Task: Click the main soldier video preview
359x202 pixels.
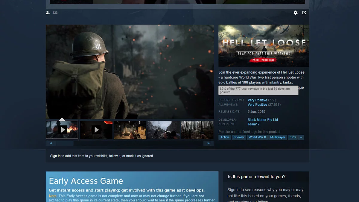Action: (130, 72)
